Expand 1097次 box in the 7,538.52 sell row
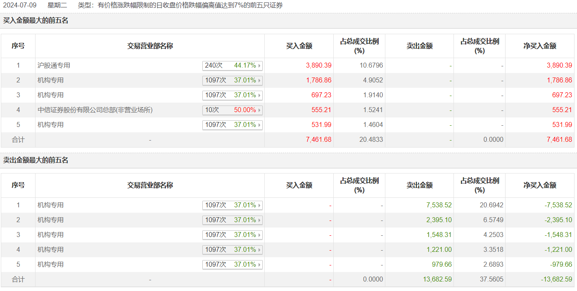Screen dimensions: 577x291 click(x=233, y=205)
